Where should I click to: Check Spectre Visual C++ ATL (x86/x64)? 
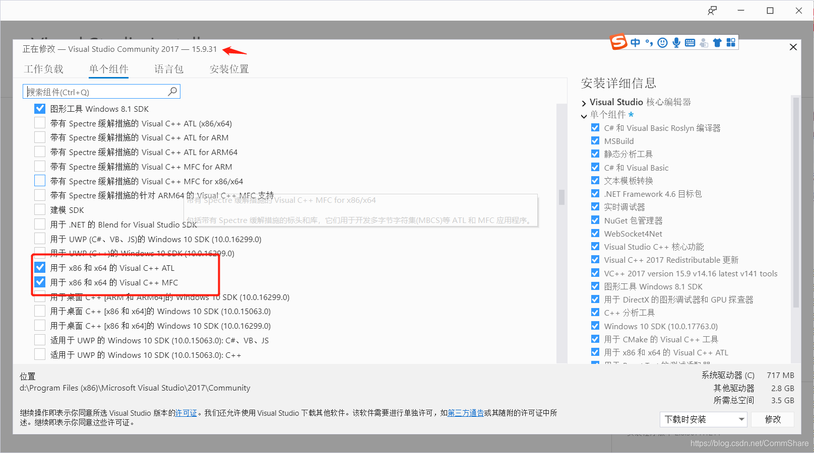tap(40, 123)
